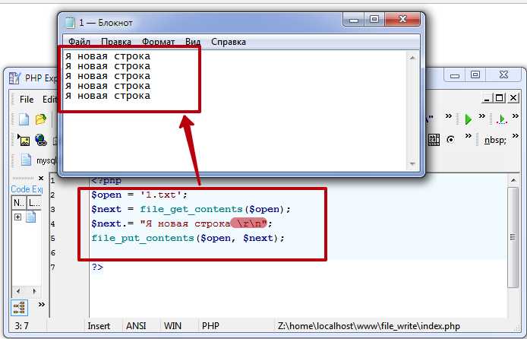
Task: Click line number 6 in the gutter
Action: click(52, 253)
